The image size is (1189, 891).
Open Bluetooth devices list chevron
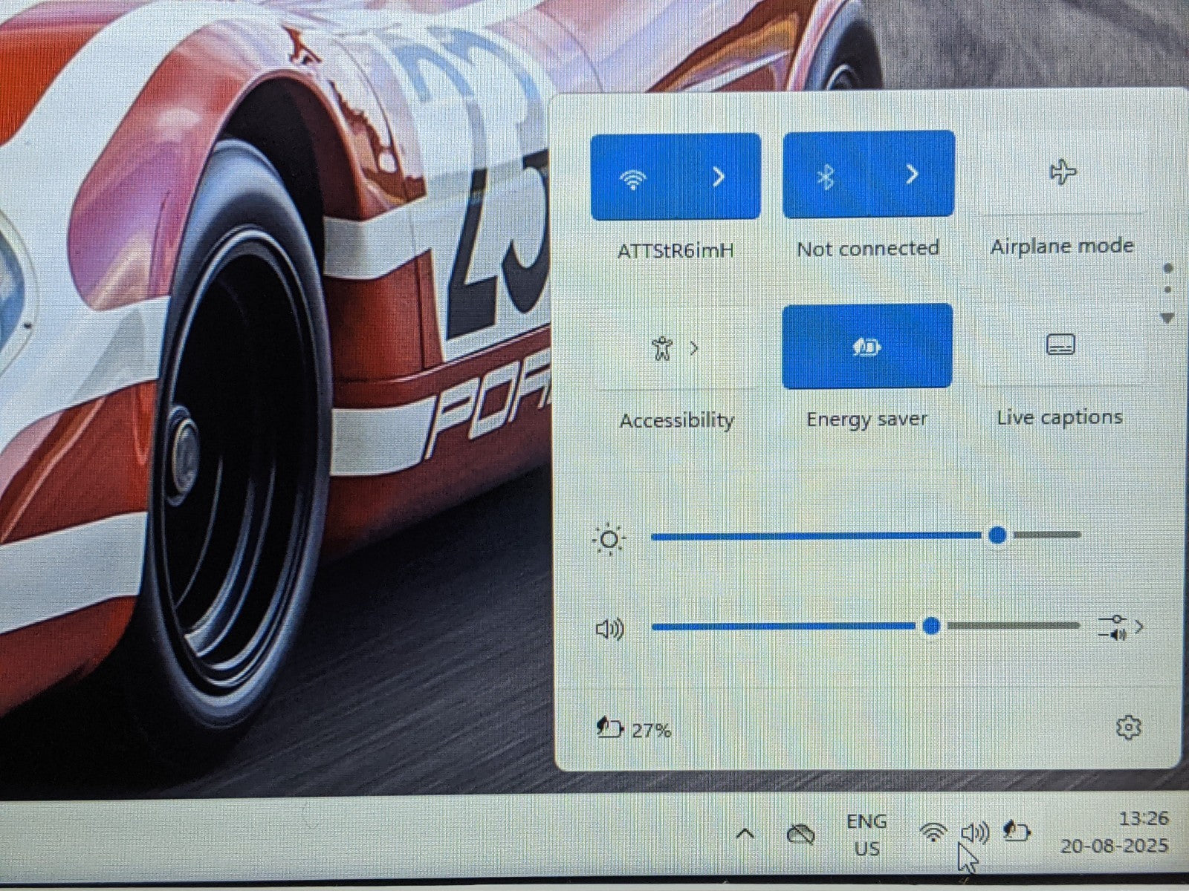pos(912,174)
